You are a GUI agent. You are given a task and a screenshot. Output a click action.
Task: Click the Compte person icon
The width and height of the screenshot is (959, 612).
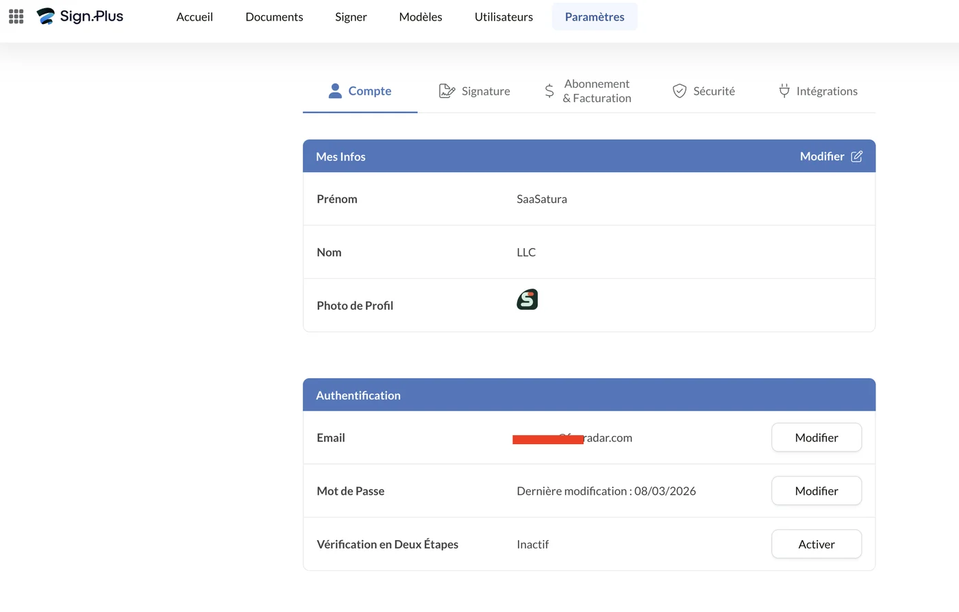point(335,91)
